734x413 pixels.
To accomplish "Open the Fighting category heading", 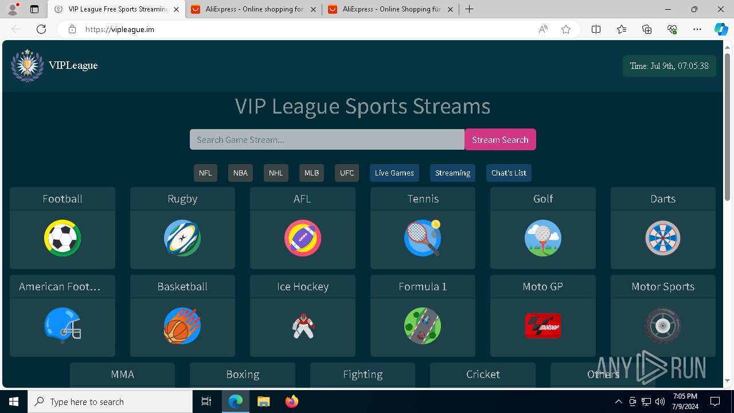I will pyautogui.click(x=362, y=374).
